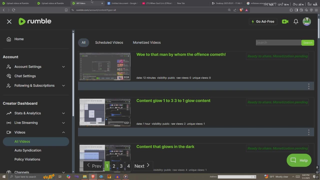Image resolution: width=320 pixels, height=180 pixels.
Task: Open the user profile avatar menu
Action: (307, 21)
